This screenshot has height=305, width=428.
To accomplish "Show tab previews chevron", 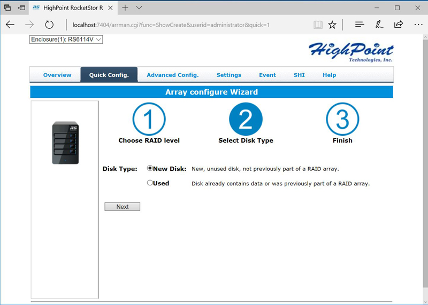I will coord(139,7).
